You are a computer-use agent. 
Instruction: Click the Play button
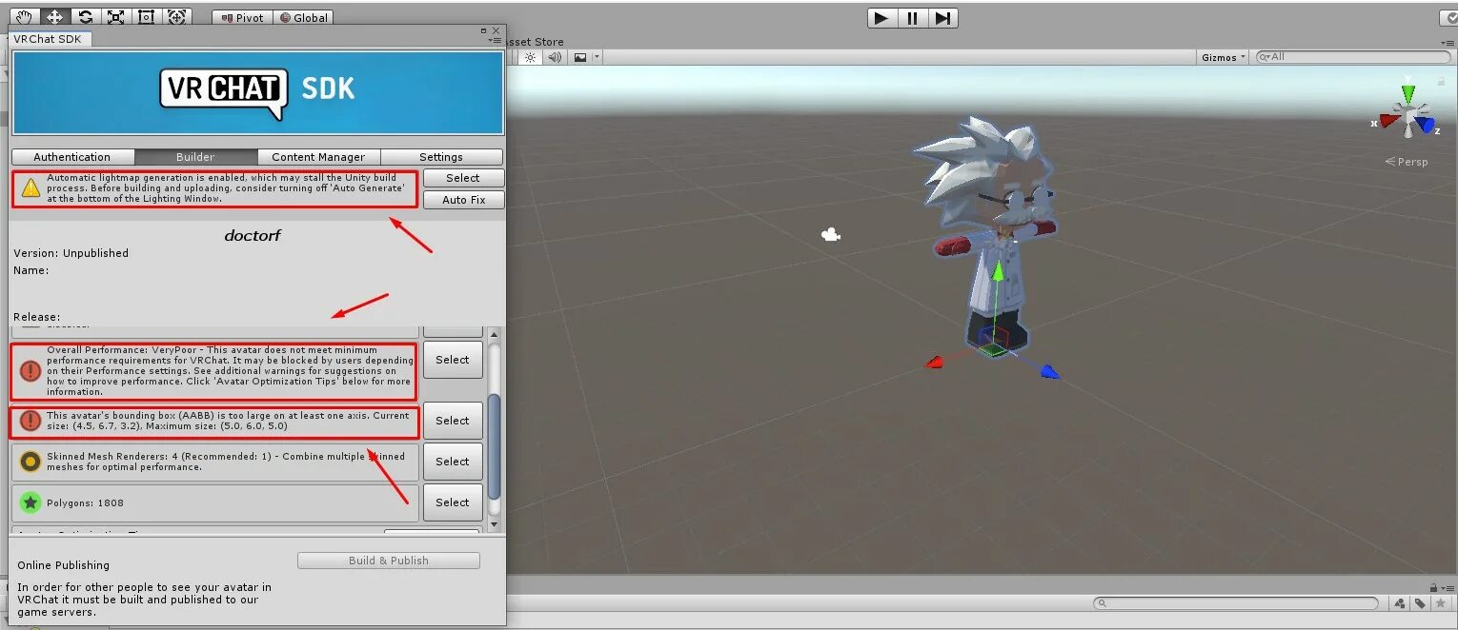coord(882,17)
